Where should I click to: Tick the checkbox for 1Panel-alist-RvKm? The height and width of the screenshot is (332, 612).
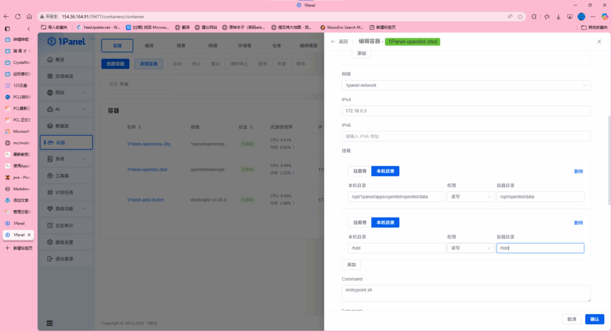(x=114, y=200)
